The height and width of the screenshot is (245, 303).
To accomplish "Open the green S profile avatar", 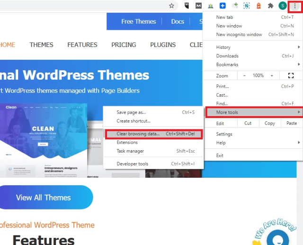I will [x=283, y=6].
